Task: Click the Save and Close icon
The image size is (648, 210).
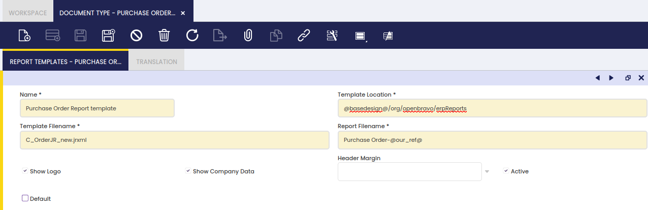Action: (x=108, y=36)
